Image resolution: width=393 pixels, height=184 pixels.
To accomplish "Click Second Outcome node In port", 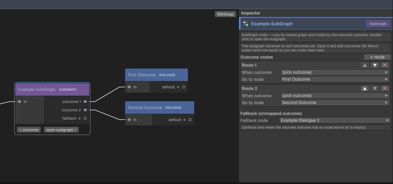I will click(129, 120).
